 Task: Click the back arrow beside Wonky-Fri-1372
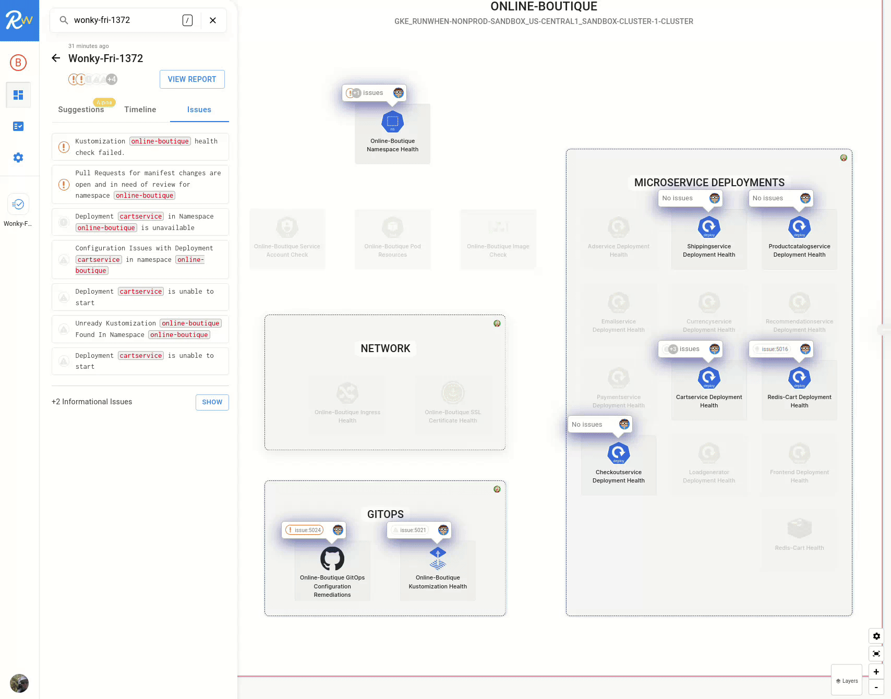pos(56,58)
